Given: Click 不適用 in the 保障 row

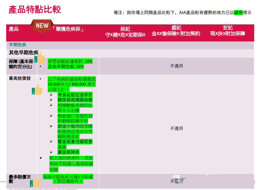Looking at the screenshot, I should 176,66.
